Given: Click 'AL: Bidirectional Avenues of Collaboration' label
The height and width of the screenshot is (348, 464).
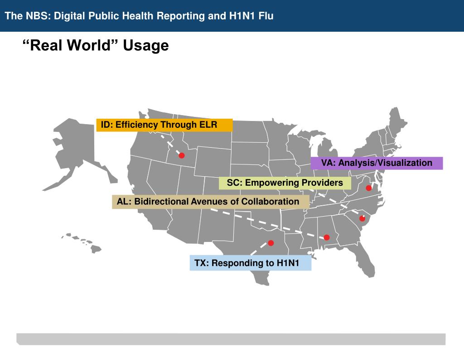Looking at the screenshot, I should [x=211, y=202].
